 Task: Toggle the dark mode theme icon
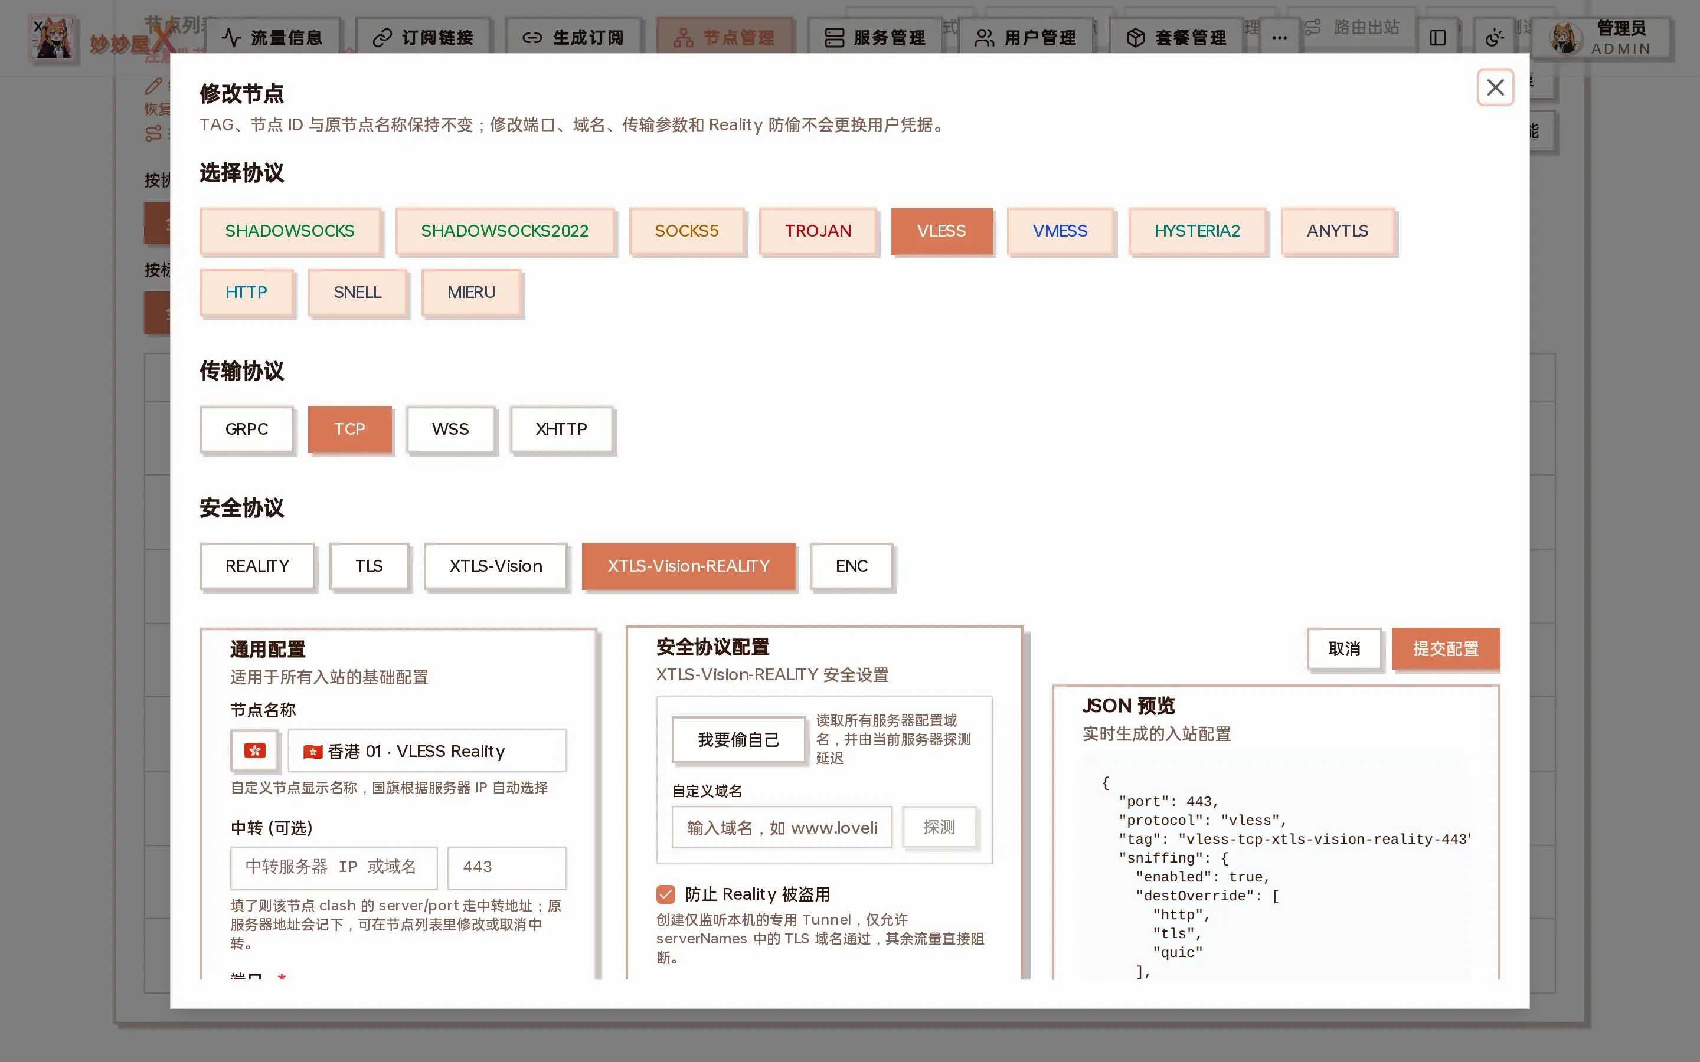[x=1495, y=37]
